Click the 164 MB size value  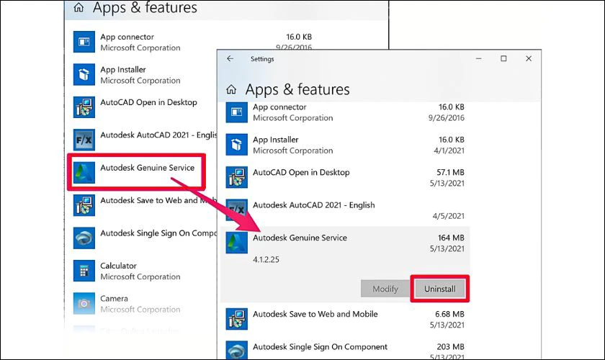click(x=451, y=238)
